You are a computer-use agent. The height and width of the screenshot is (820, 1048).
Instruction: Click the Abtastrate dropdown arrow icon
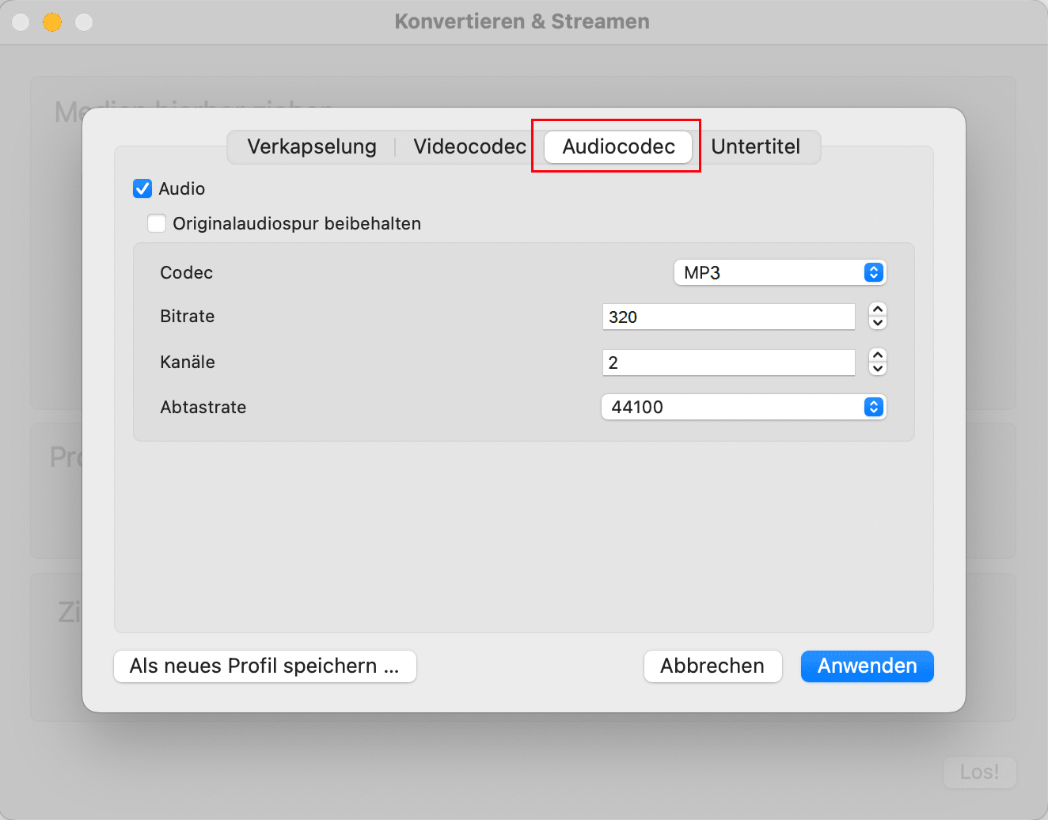pyautogui.click(x=873, y=407)
